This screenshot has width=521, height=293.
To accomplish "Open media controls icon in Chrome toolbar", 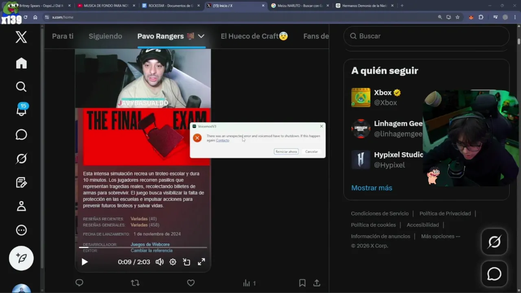I will pyautogui.click(x=495, y=17).
